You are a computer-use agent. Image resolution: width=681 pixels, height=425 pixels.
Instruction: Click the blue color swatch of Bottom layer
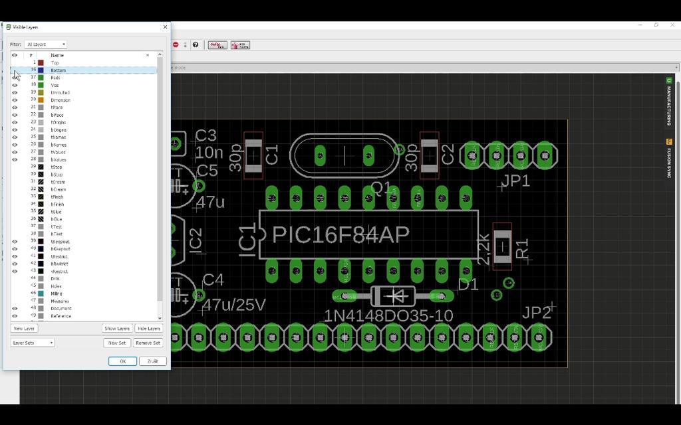point(41,70)
